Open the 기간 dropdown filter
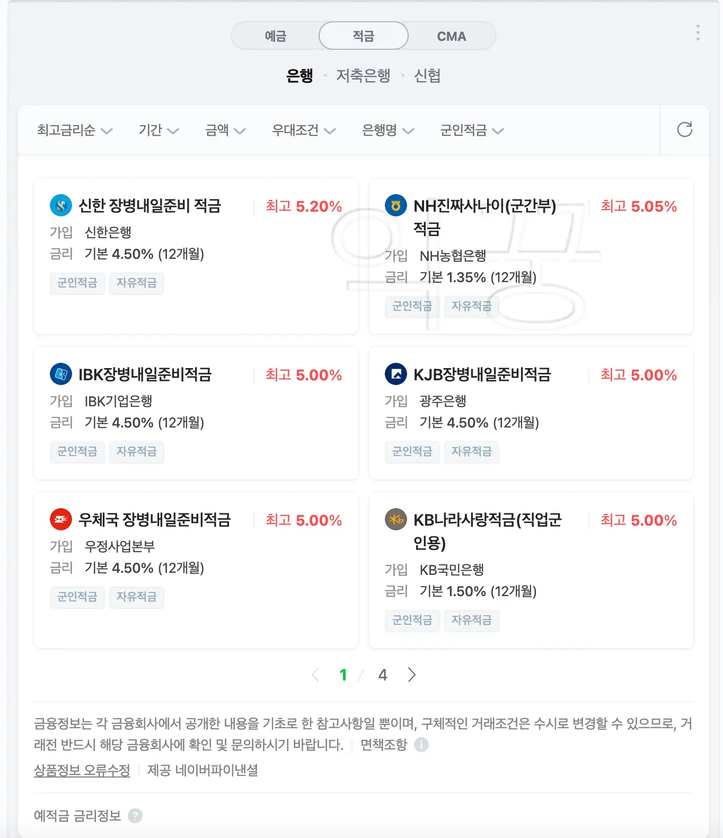This screenshot has height=838, width=723. pos(158,130)
